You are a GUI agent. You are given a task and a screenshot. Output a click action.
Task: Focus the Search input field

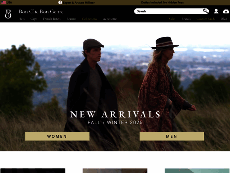(169, 11)
